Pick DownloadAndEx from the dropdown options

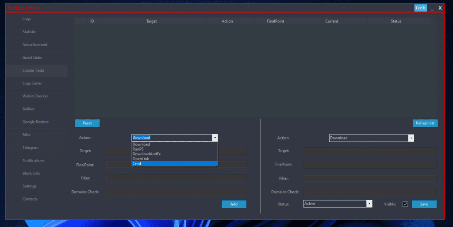(x=146, y=154)
